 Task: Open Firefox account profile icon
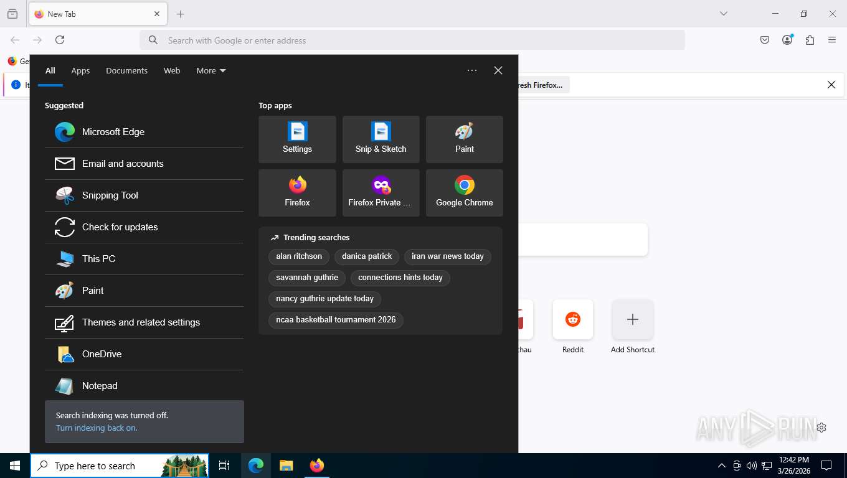tap(787, 40)
